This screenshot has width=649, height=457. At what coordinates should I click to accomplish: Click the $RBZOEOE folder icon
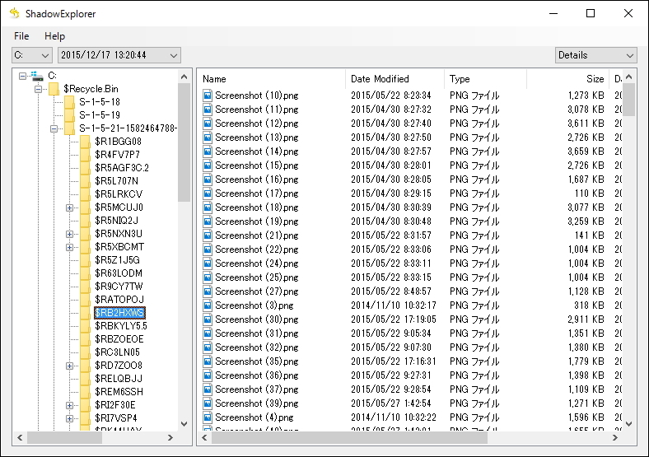pyautogui.click(x=86, y=339)
